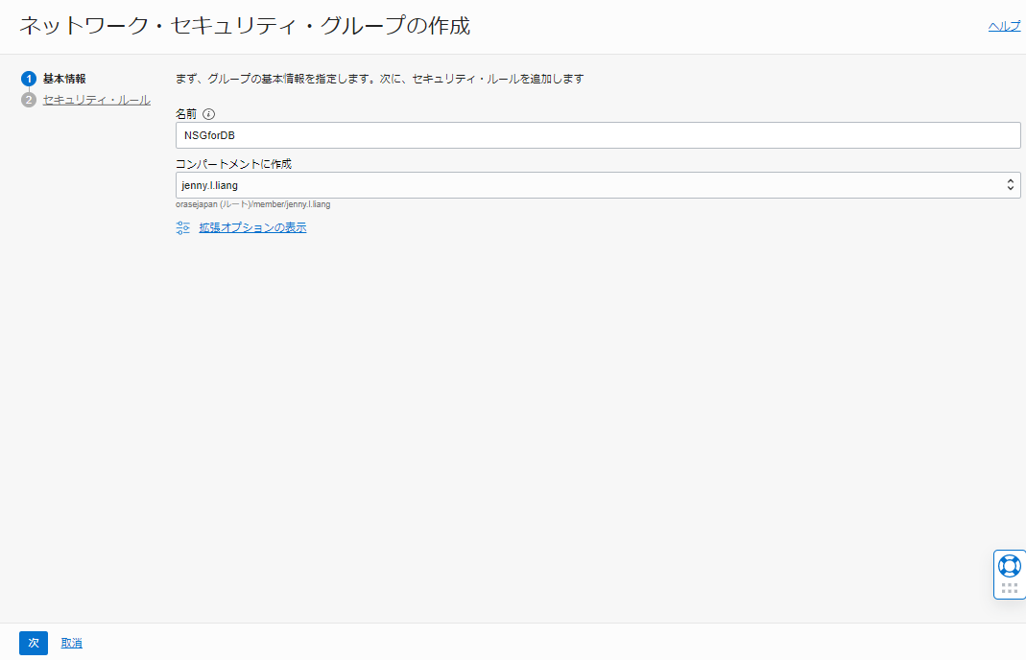Open the compartment dropdown showing jenny.l.liang
This screenshot has width=1026, height=660.
pyautogui.click(x=595, y=184)
